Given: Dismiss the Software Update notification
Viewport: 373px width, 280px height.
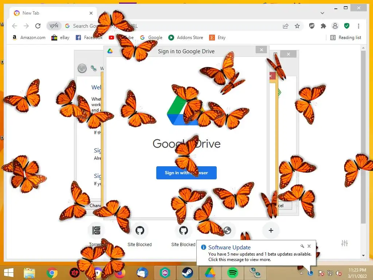Looking at the screenshot, I should click(309, 246).
